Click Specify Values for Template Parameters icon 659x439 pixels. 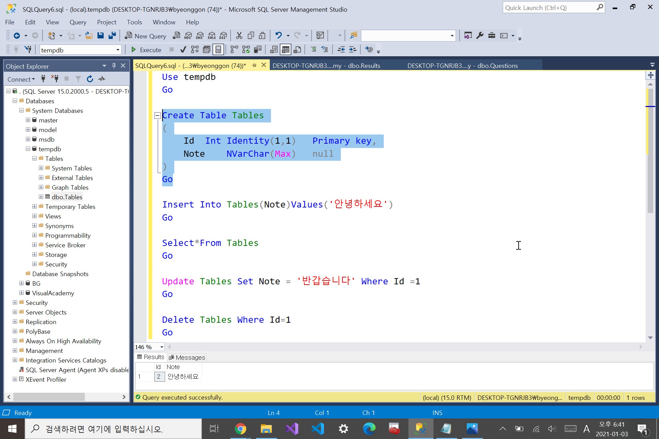[x=369, y=50]
